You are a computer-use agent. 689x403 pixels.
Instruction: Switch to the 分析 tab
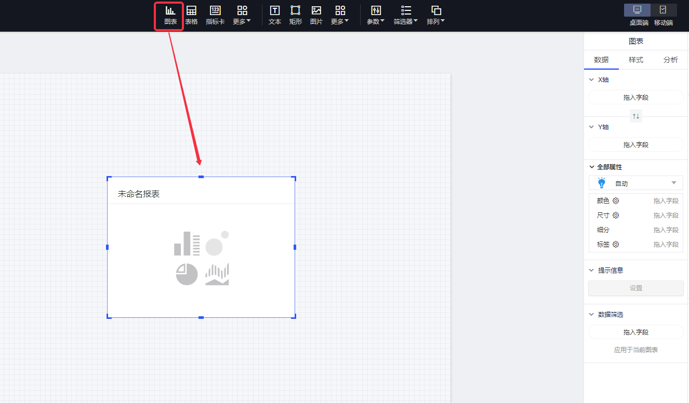tap(670, 60)
